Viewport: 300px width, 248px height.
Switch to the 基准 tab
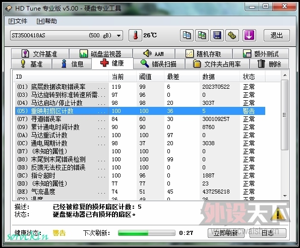click(32, 64)
